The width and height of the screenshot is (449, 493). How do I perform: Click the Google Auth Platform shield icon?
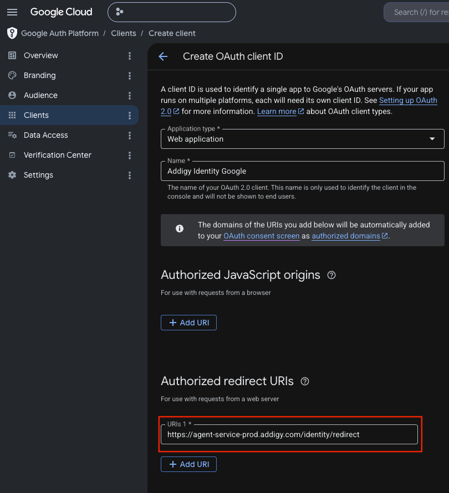(12, 33)
